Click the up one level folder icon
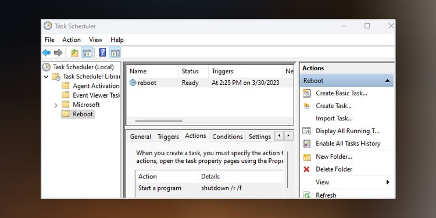 tap(74, 52)
